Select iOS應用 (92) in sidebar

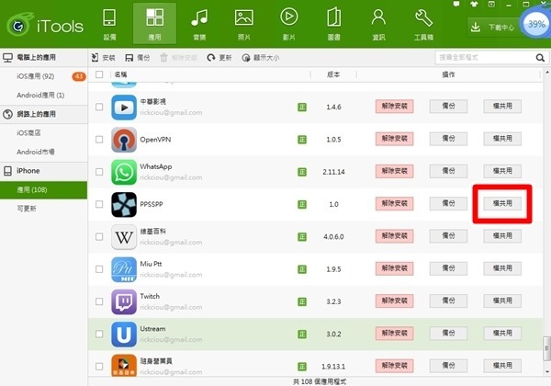(43, 76)
